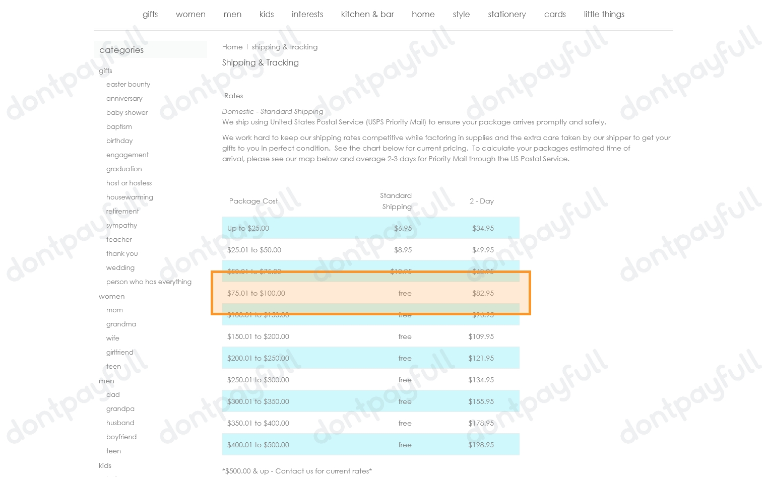Viewport: 767px width, 477px height.
Task: Open the kitchen & bar menu item
Action: click(x=367, y=15)
